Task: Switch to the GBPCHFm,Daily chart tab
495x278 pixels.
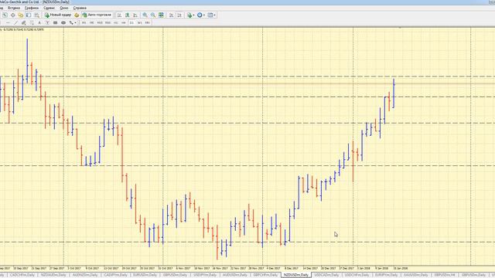Action: (x=265, y=275)
